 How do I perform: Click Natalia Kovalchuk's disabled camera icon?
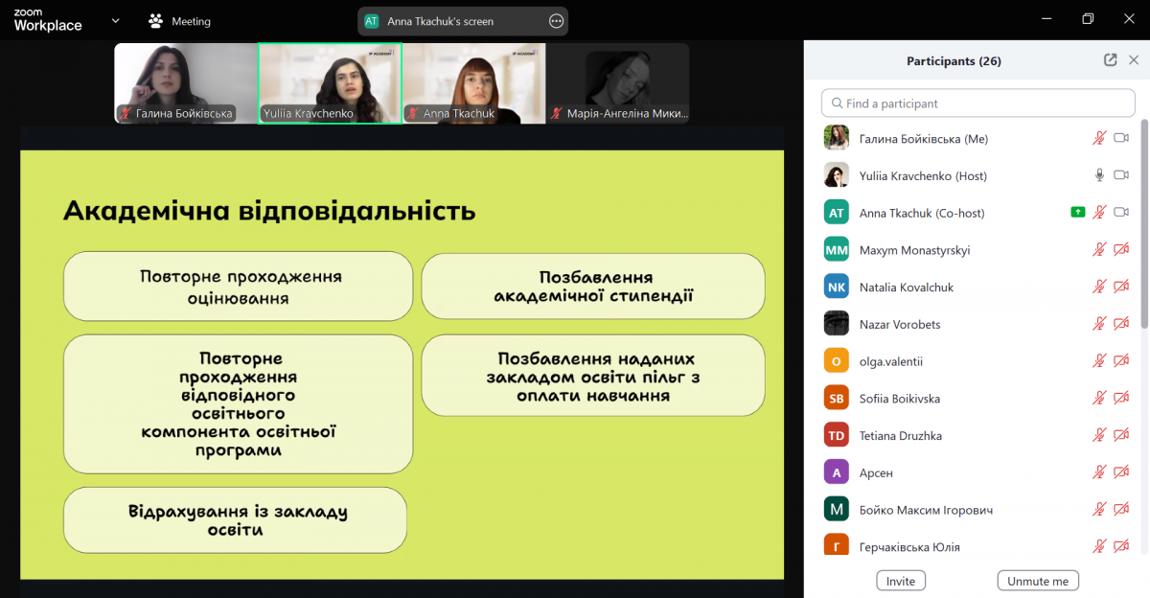[x=1121, y=287]
